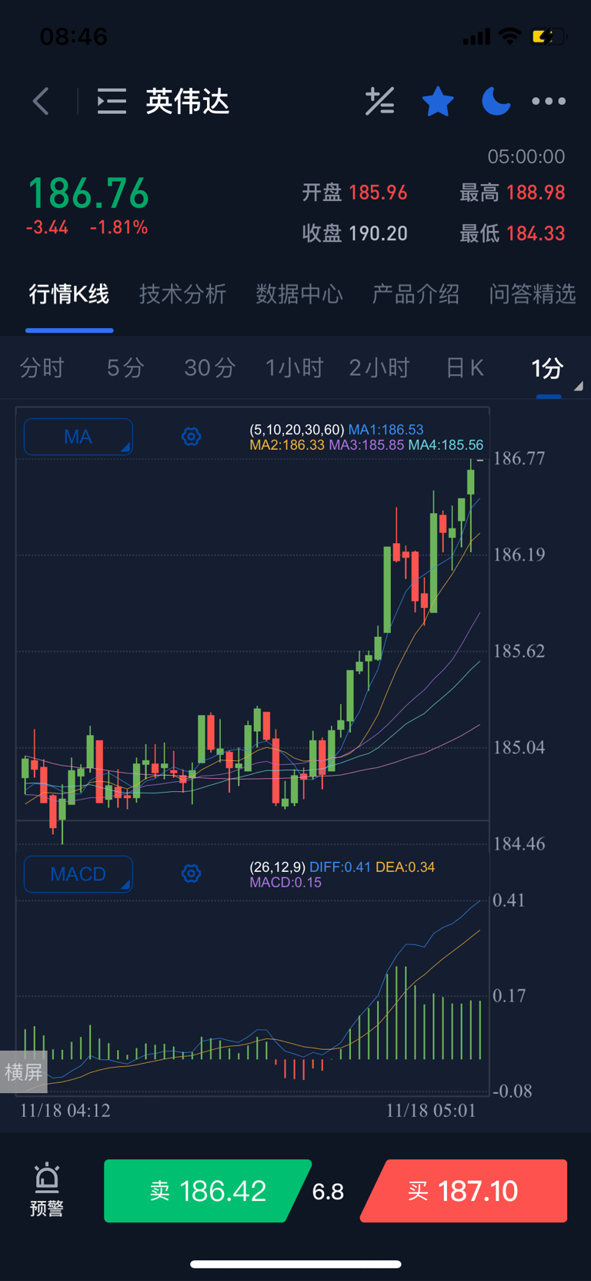Toggle the favorite star icon
591x1281 pixels.
[438, 101]
